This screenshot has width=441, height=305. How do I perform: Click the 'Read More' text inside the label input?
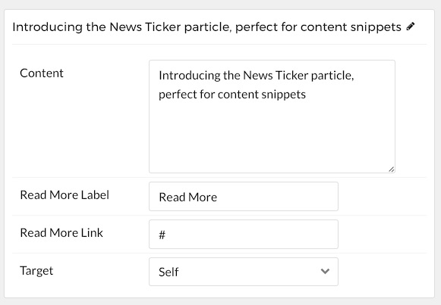pyautogui.click(x=188, y=197)
